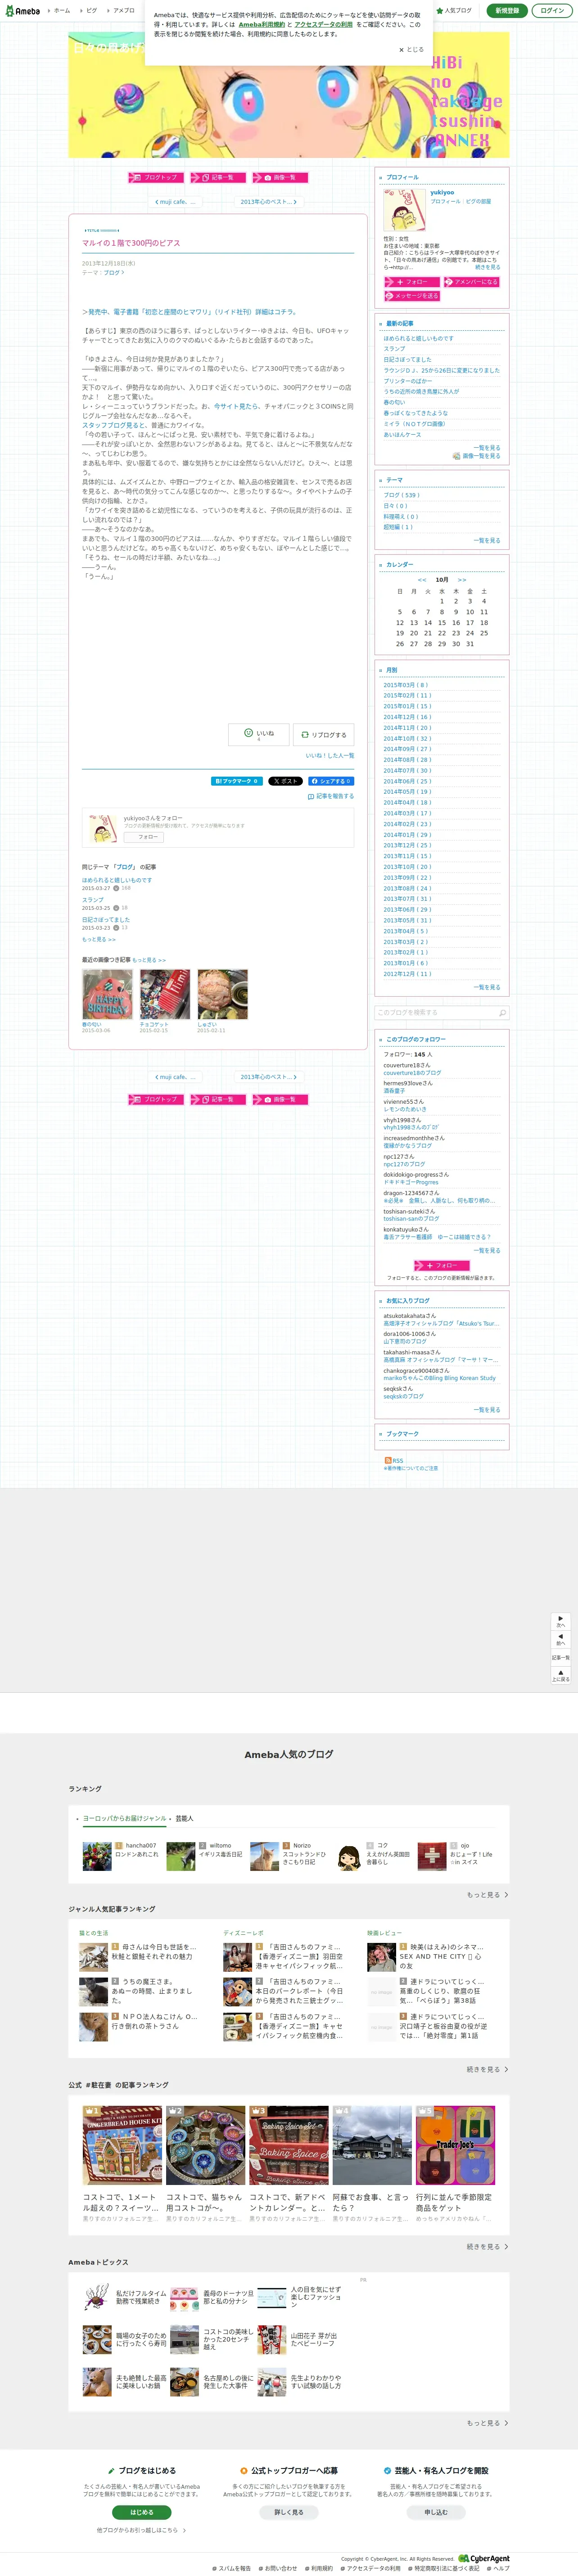
Task: Open 画像一覧を見る link in latest articles
Action: click(477, 456)
